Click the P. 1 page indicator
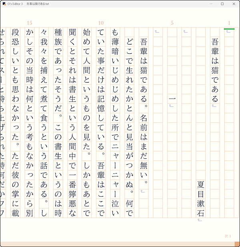The height and width of the screenshot is (247, 240). 228,236
